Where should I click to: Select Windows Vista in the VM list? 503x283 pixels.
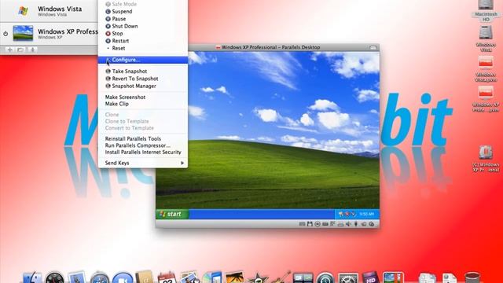point(49,11)
